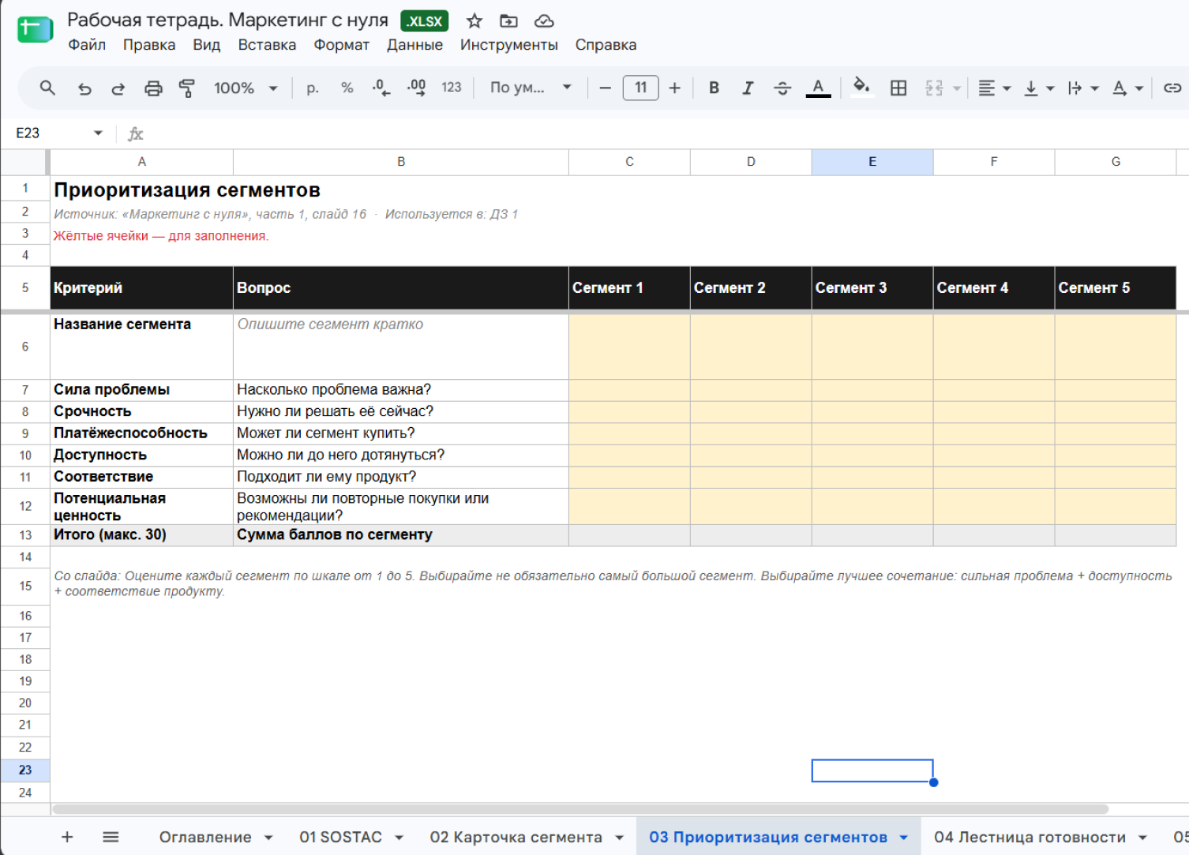Screen dimensions: 1189x855
Task: Toggle italic formatting button
Action: [x=748, y=88]
